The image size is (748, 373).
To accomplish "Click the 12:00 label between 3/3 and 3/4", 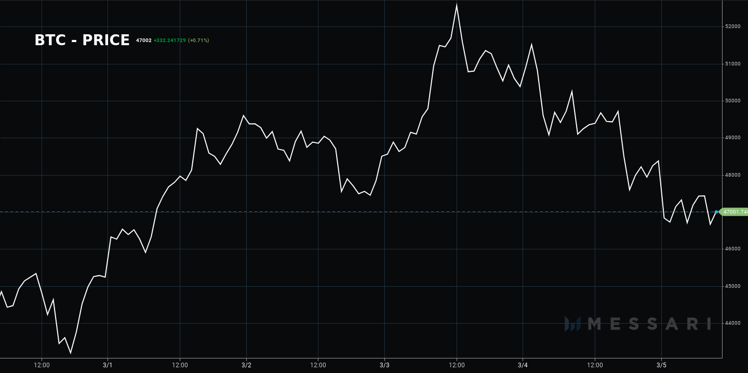I will [x=457, y=365].
